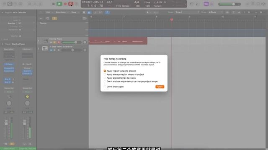This screenshot has height=150, width=268.
Task: Click the duplicate track icon
Action: [48, 18]
